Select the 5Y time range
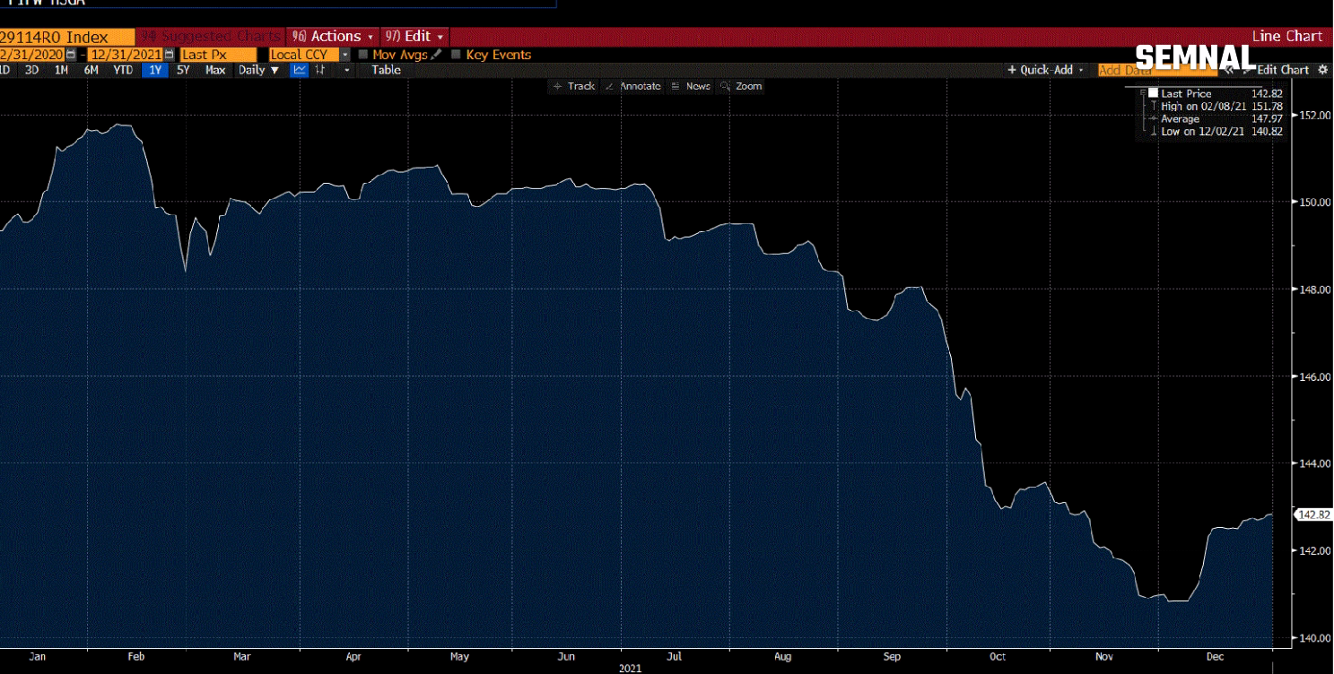The image size is (1334, 674). pos(184,70)
